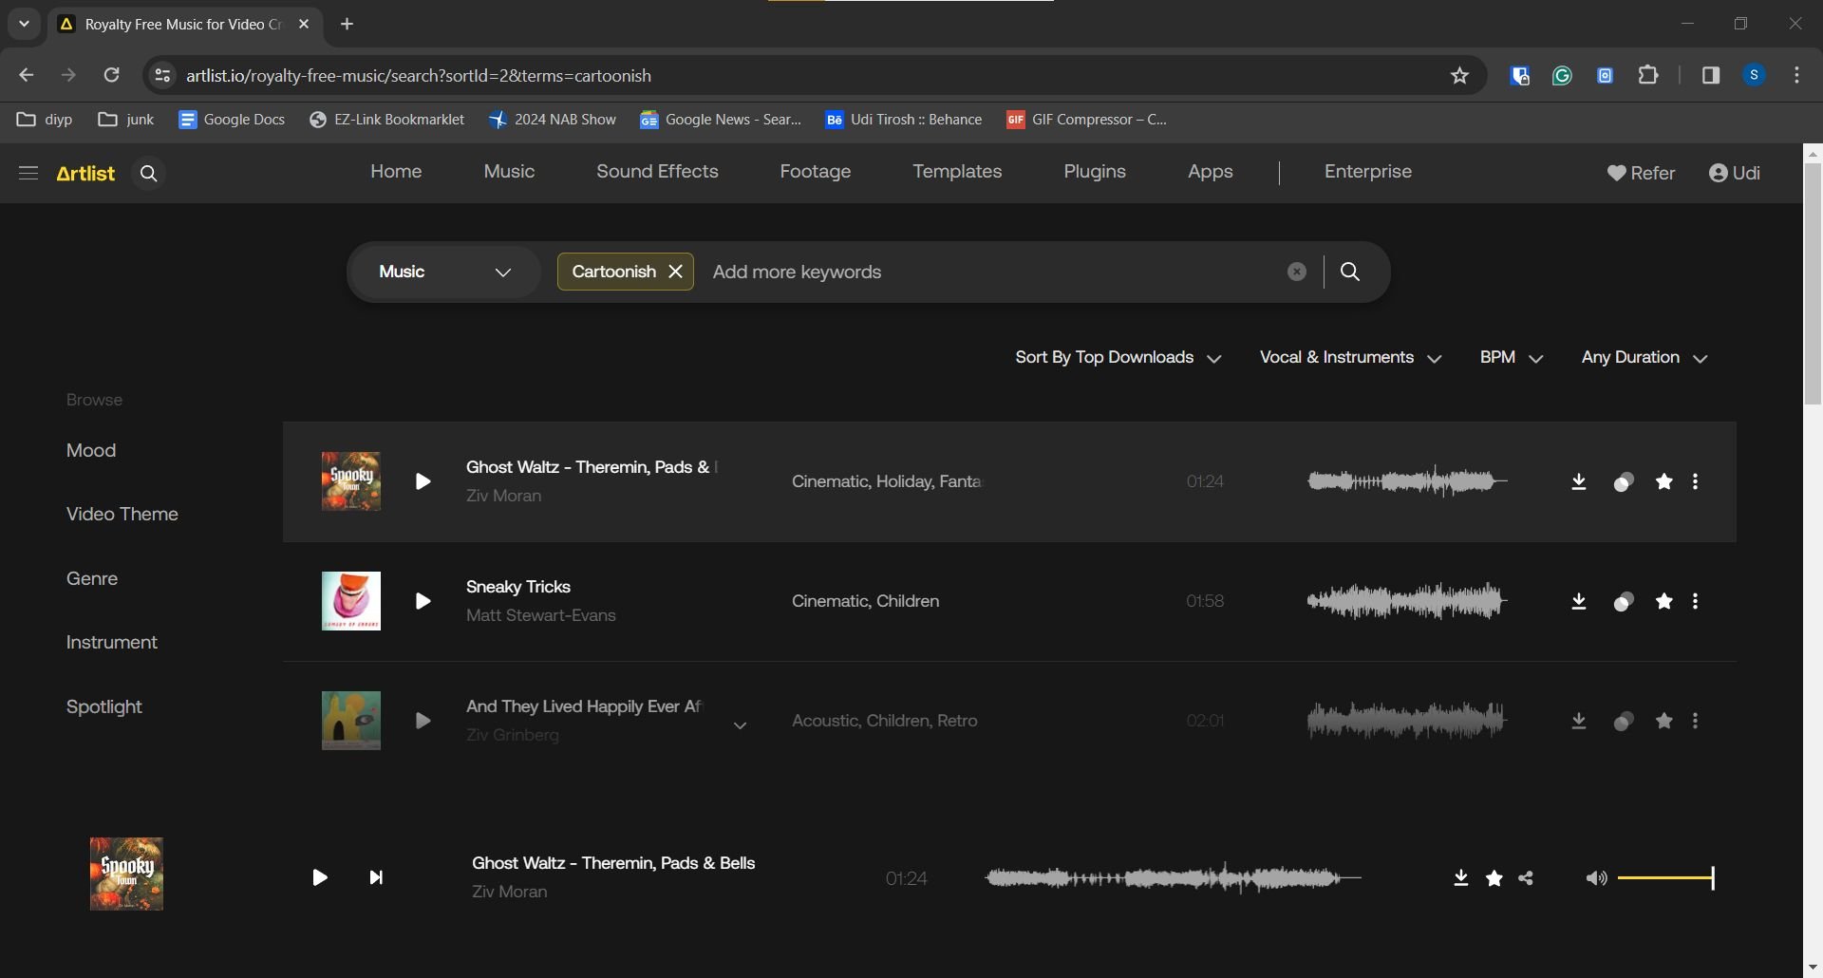
Task: Click the Refer heart link
Action: click(x=1642, y=173)
